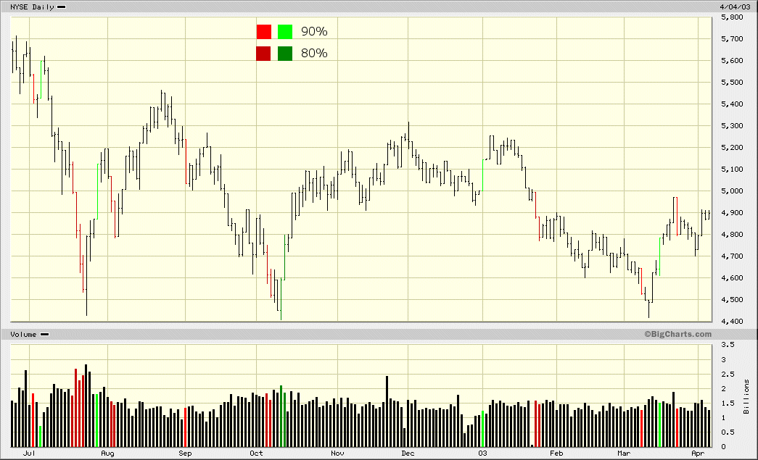This screenshot has width=758, height=460.
Task: Click the Apr month label
Action: (698, 453)
